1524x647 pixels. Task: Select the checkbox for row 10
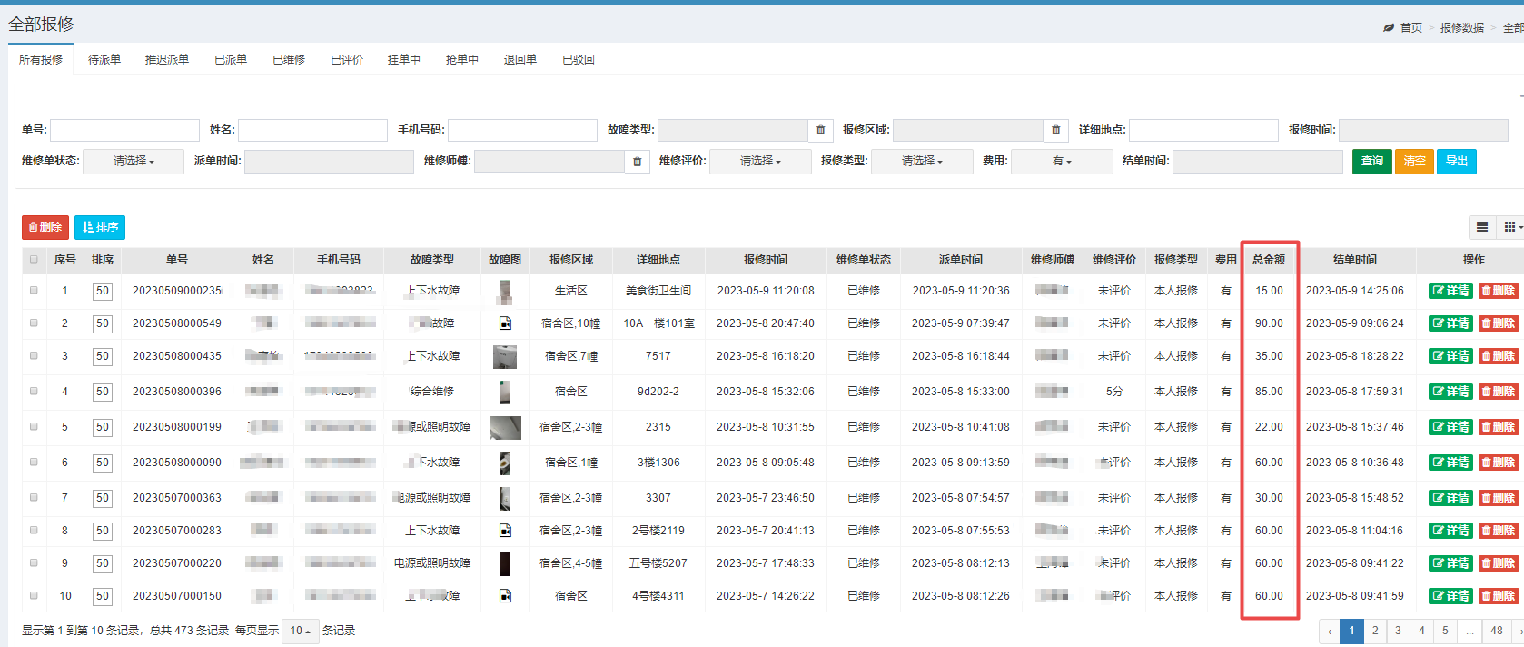coord(35,595)
